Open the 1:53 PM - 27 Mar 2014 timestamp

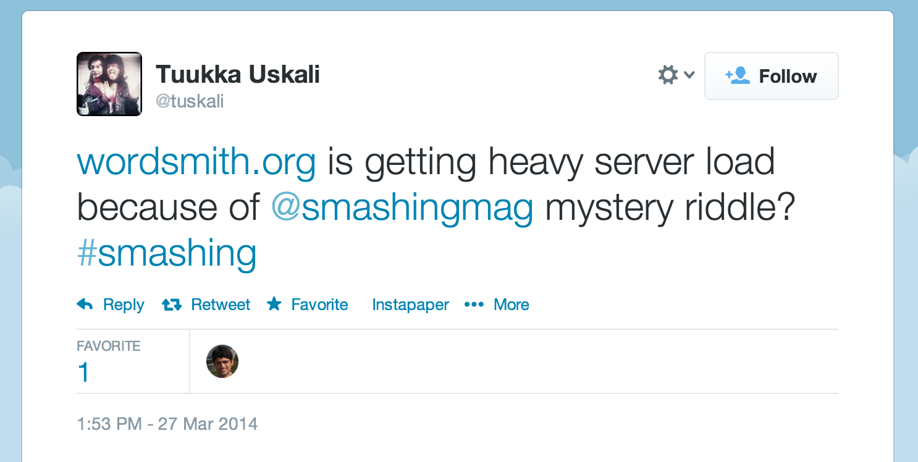tap(167, 424)
